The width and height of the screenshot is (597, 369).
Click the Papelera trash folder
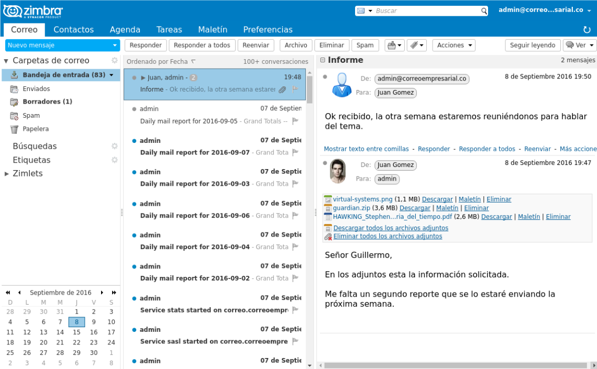[36, 129]
